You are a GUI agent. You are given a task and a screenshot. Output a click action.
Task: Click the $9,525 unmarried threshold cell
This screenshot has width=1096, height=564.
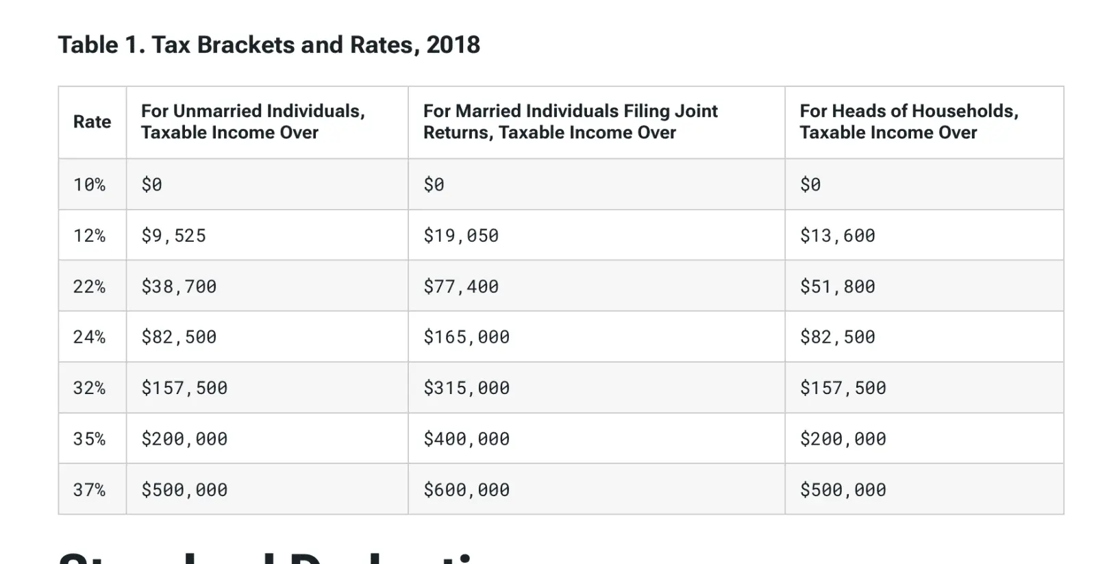(173, 236)
